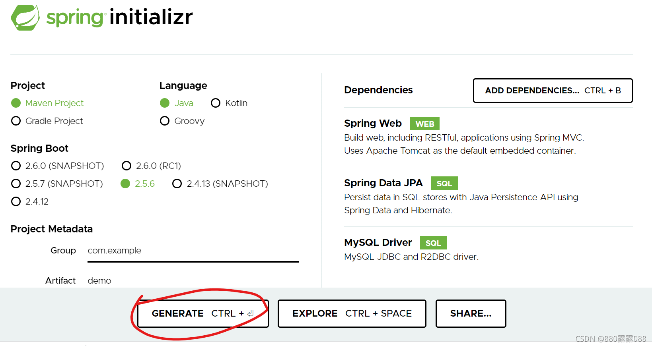Select Spring Boot version 2.4.12
The height and width of the screenshot is (346, 652).
tap(16, 202)
